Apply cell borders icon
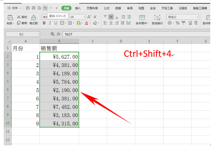The image size is (211, 148). point(62,23)
